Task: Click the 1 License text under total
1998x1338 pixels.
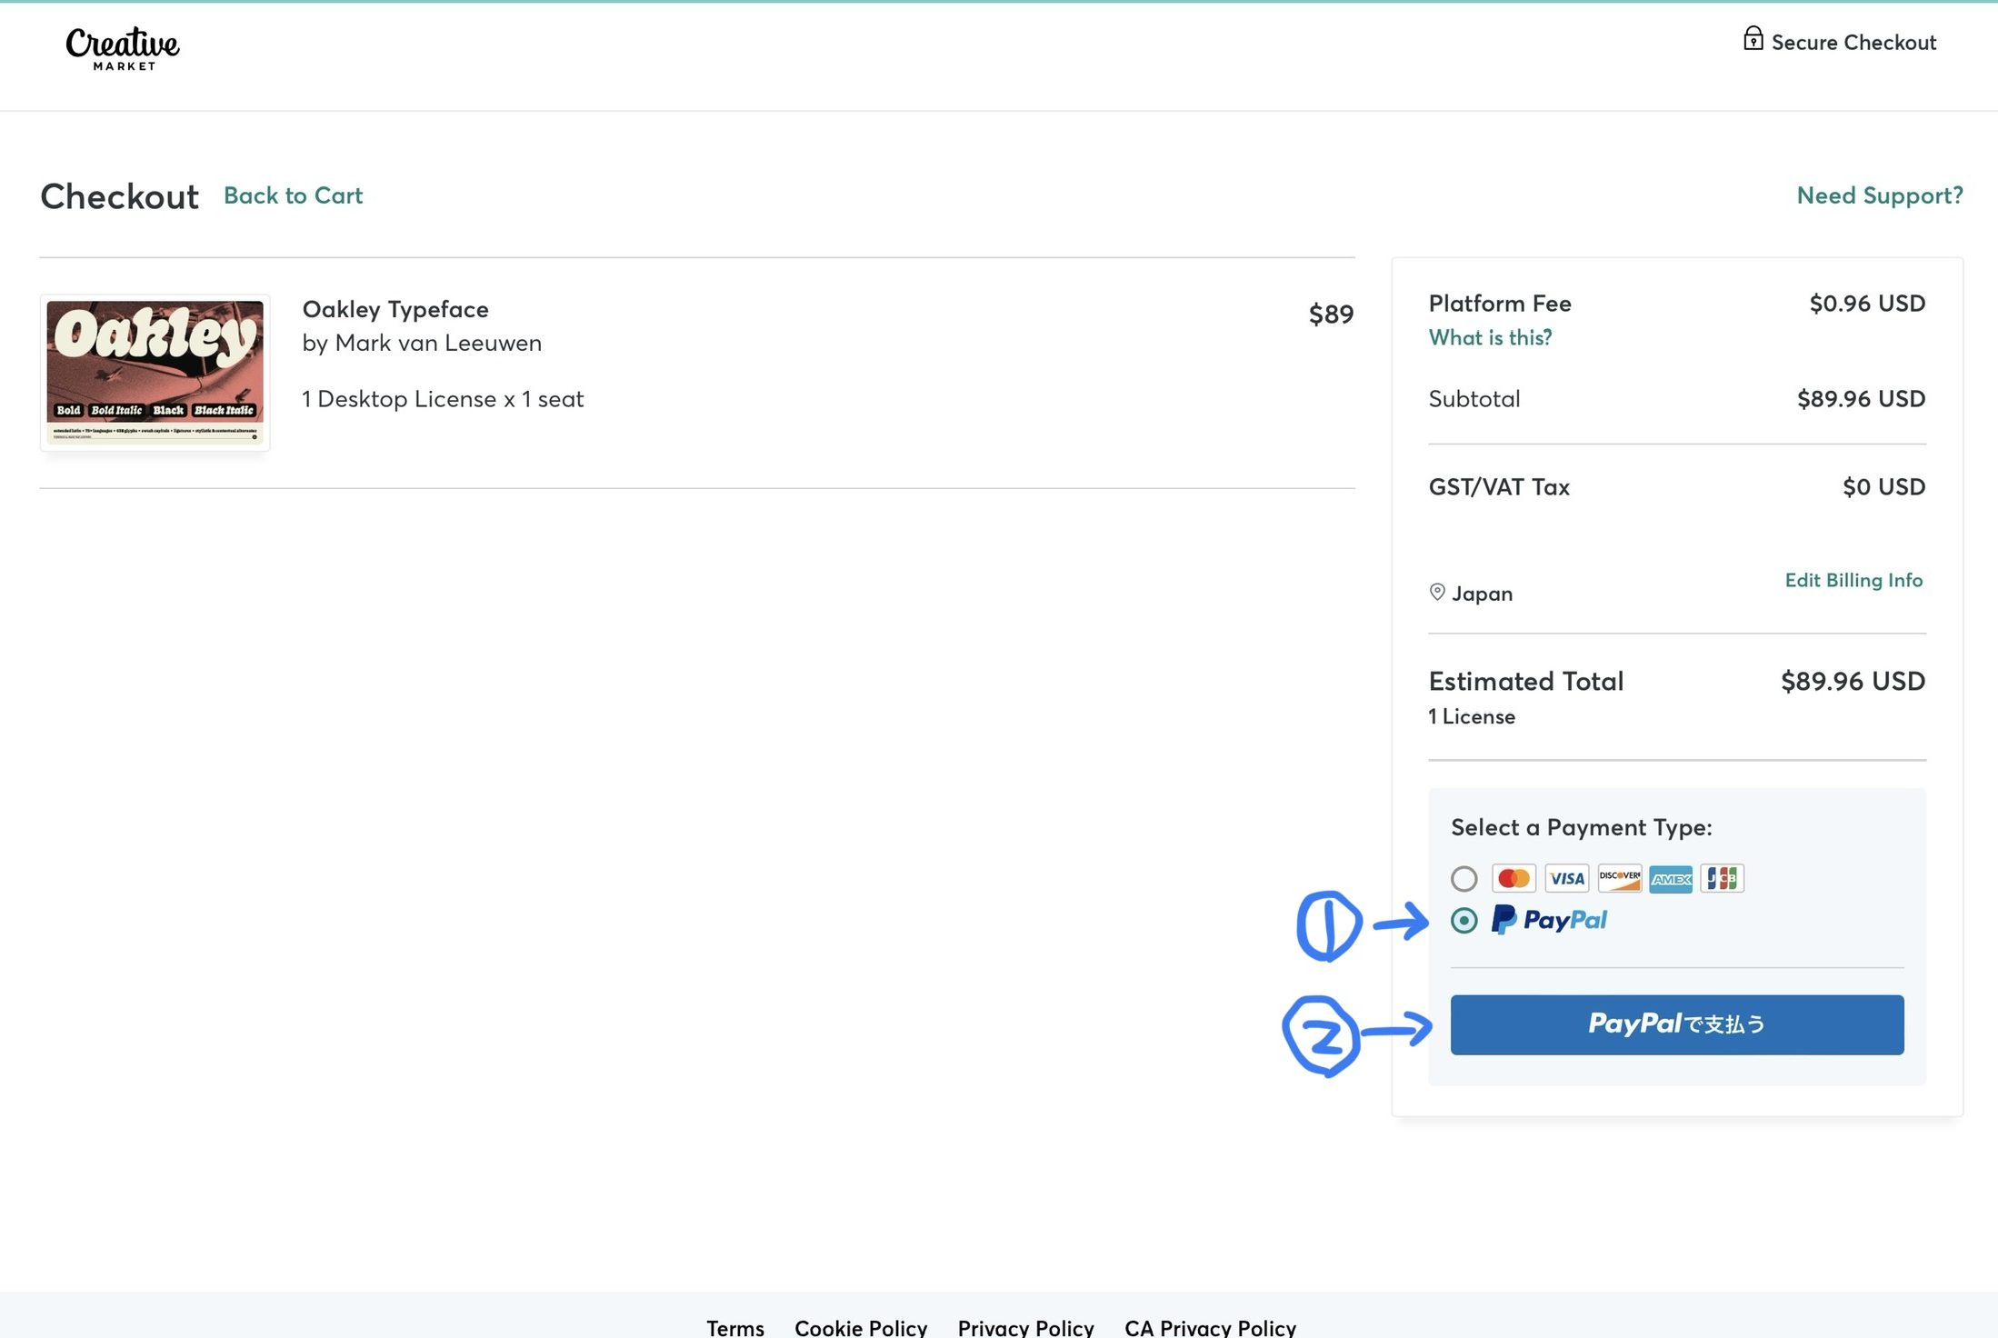Action: (x=1472, y=716)
